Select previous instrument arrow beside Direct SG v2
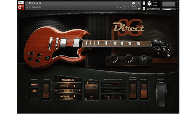The image size is (196, 114). (126, 3)
